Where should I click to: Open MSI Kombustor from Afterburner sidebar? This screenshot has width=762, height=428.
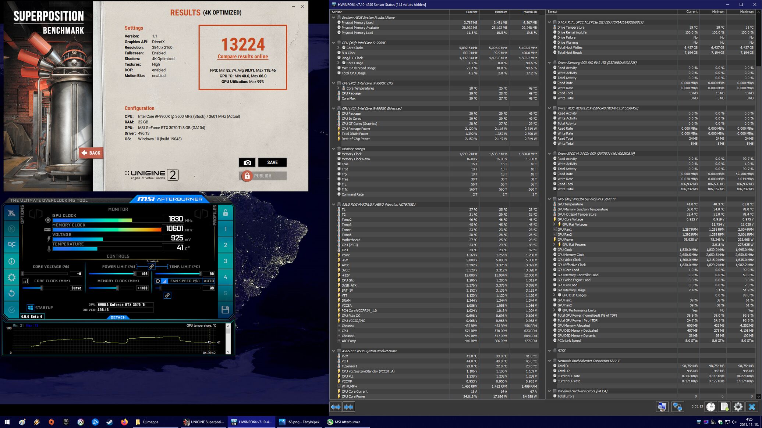click(x=11, y=229)
